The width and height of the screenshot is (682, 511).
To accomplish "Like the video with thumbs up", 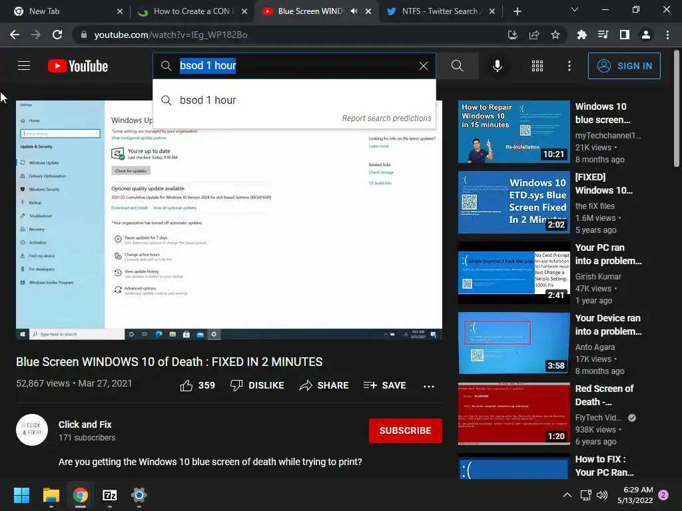I will (197, 385).
